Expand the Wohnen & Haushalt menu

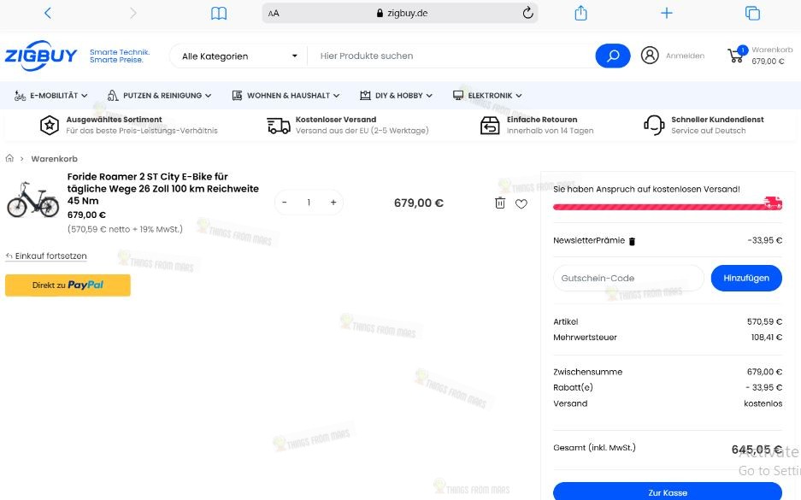tap(286, 96)
